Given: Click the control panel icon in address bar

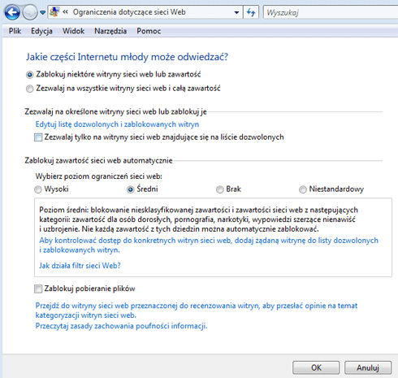Looking at the screenshot, I should point(54,12).
